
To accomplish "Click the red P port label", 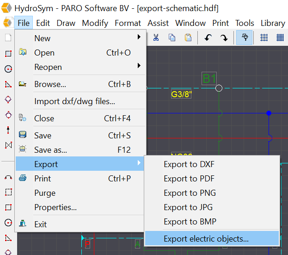I will [87, 244].
